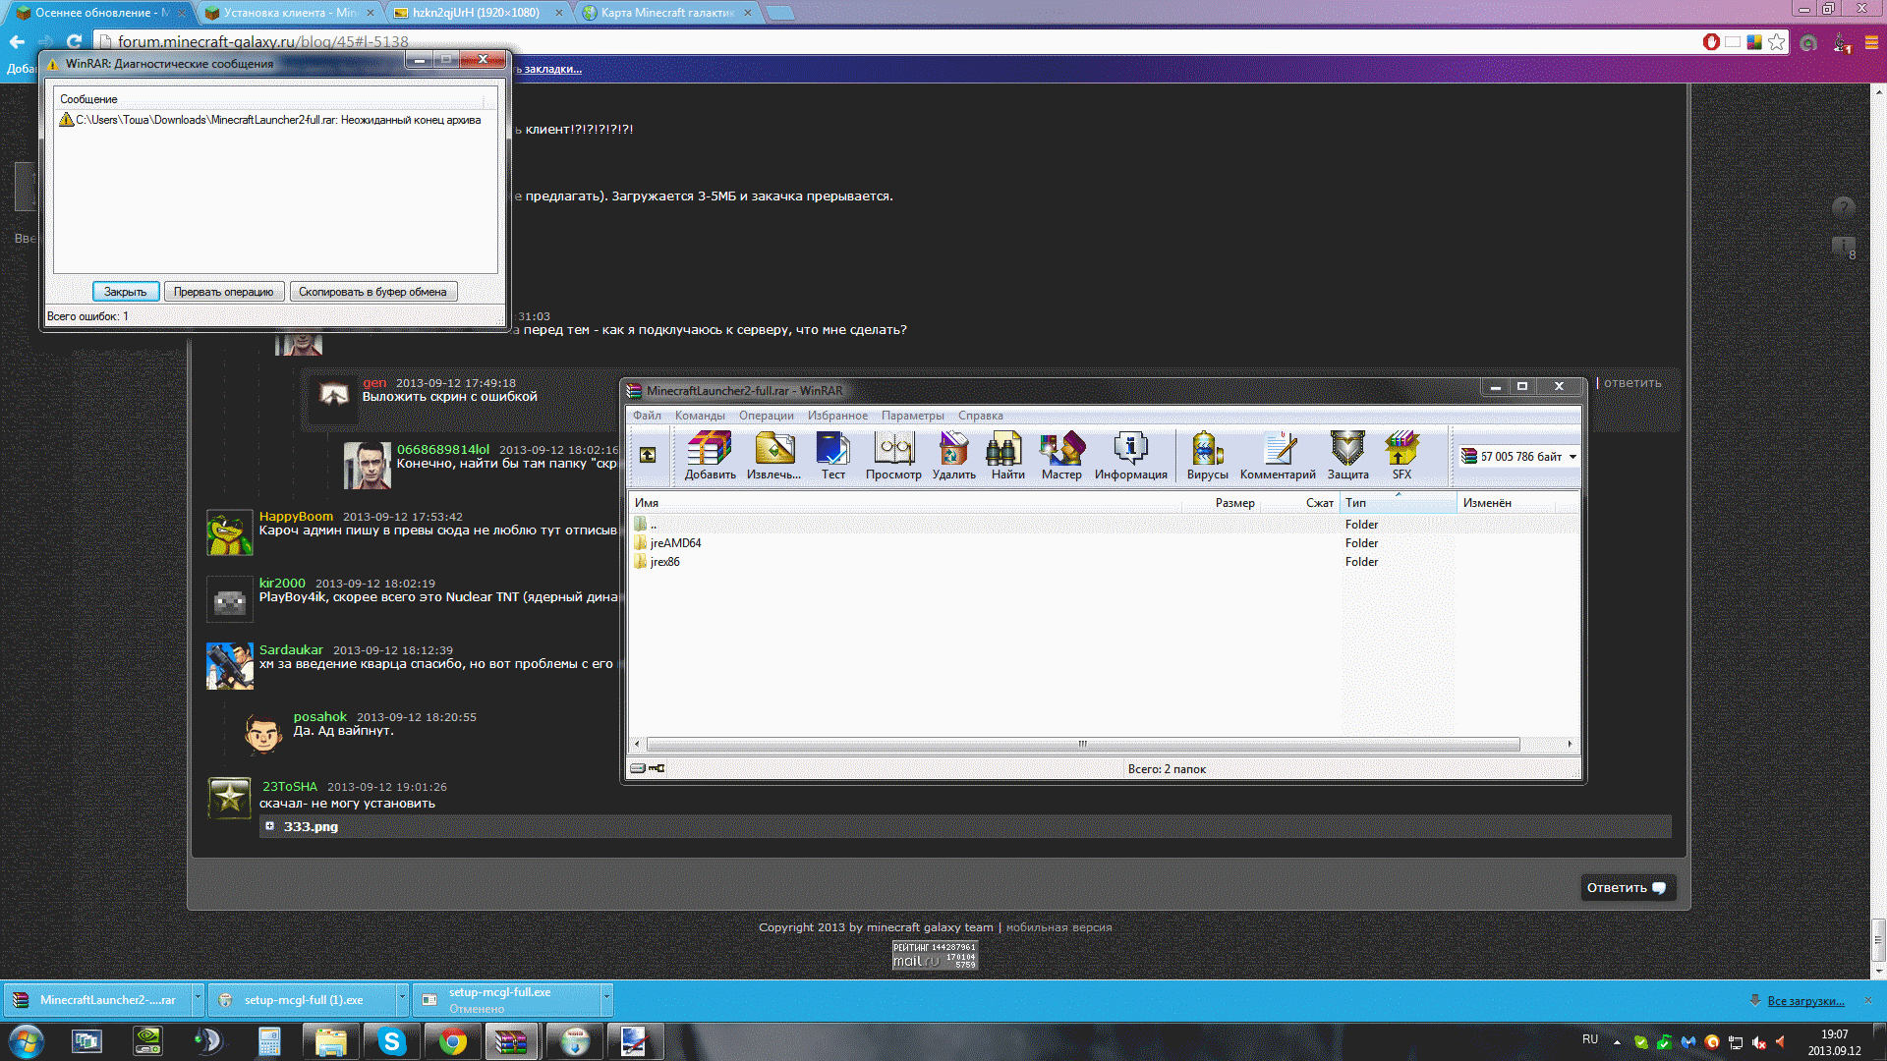
Task: Start the Вирусы virus scan tool
Action: tap(1207, 456)
